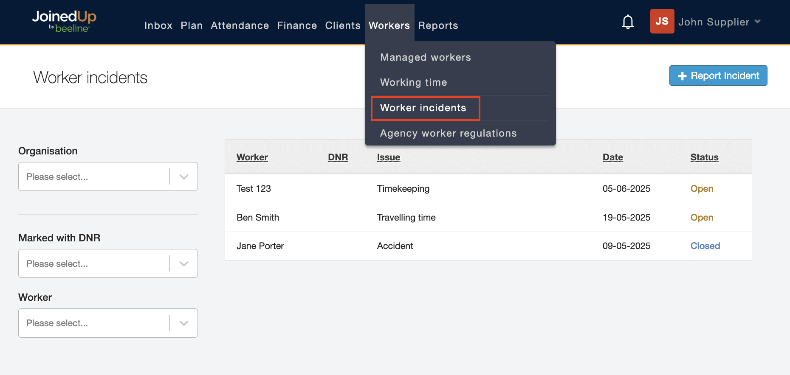Select Worker incidents in Workers menu
The width and height of the screenshot is (790, 375).
tap(423, 108)
